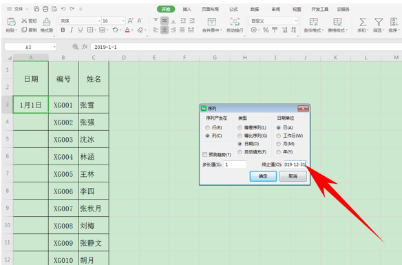Screen dimensions: 402x265
Task: Toggle Wrap Text (自动换行)
Action: coord(235,22)
